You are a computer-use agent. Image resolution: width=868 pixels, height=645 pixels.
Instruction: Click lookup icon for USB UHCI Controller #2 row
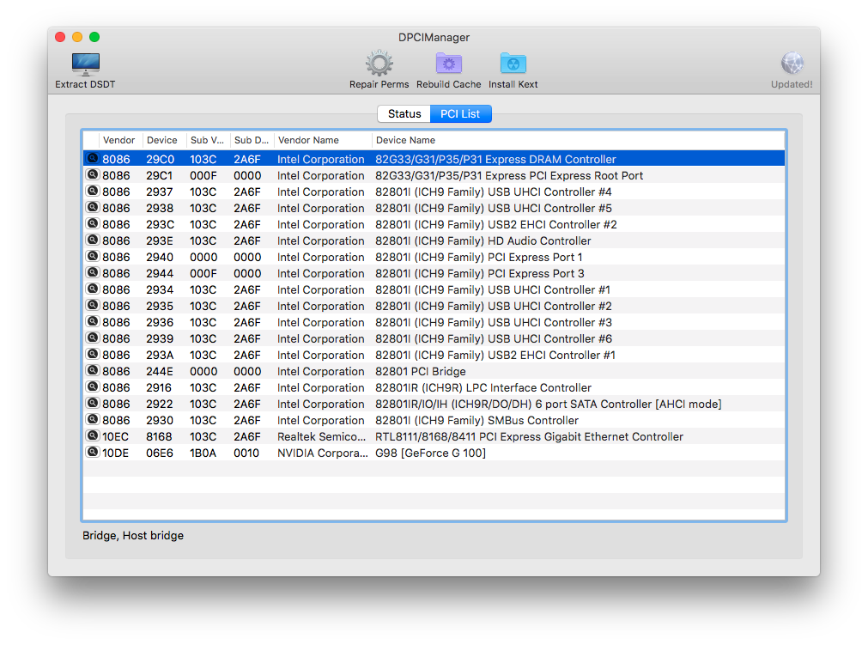(x=93, y=306)
